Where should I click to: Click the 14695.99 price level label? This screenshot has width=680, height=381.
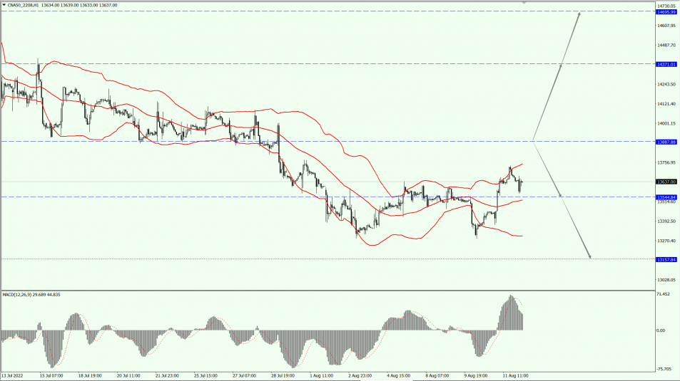[x=666, y=12]
